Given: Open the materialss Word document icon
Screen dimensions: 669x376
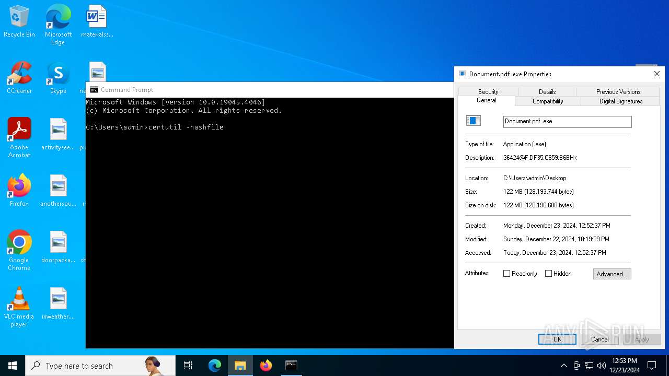Looking at the screenshot, I should click(x=97, y=22).
